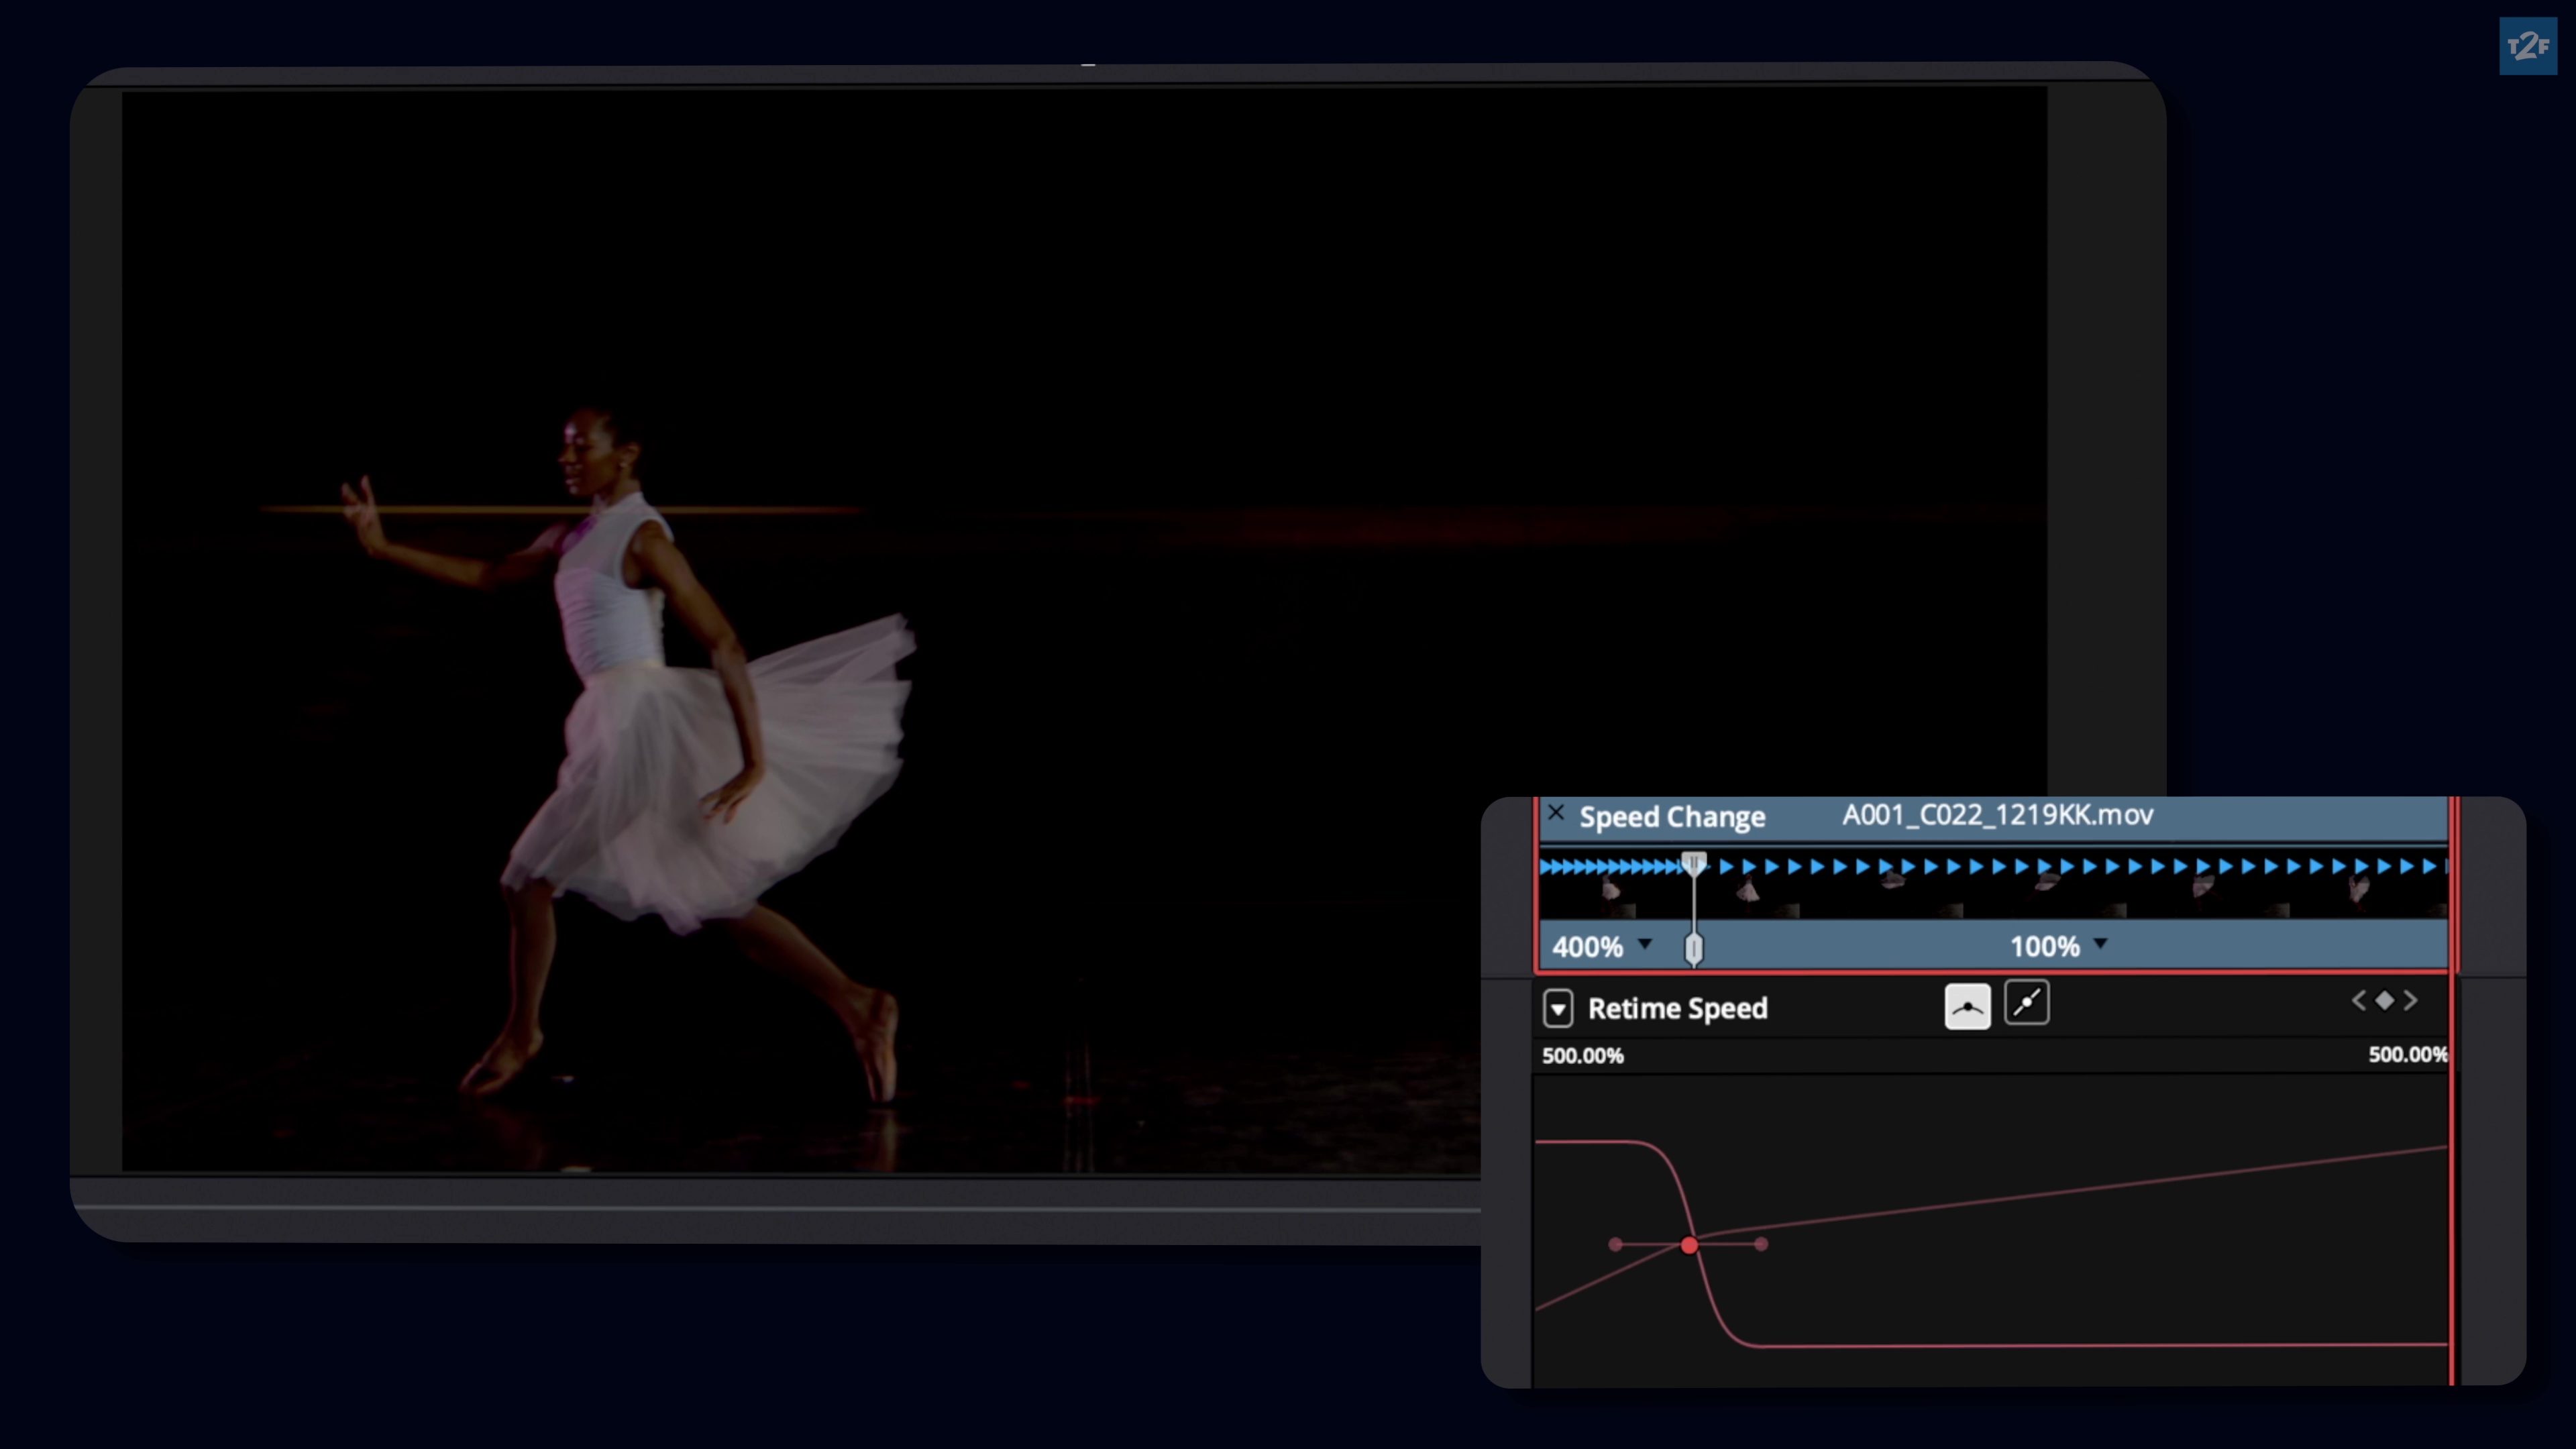This screenshot has width=2576, height=1449.
Task: Click the left 500.00% curve scale value
Action: 1582,1056
